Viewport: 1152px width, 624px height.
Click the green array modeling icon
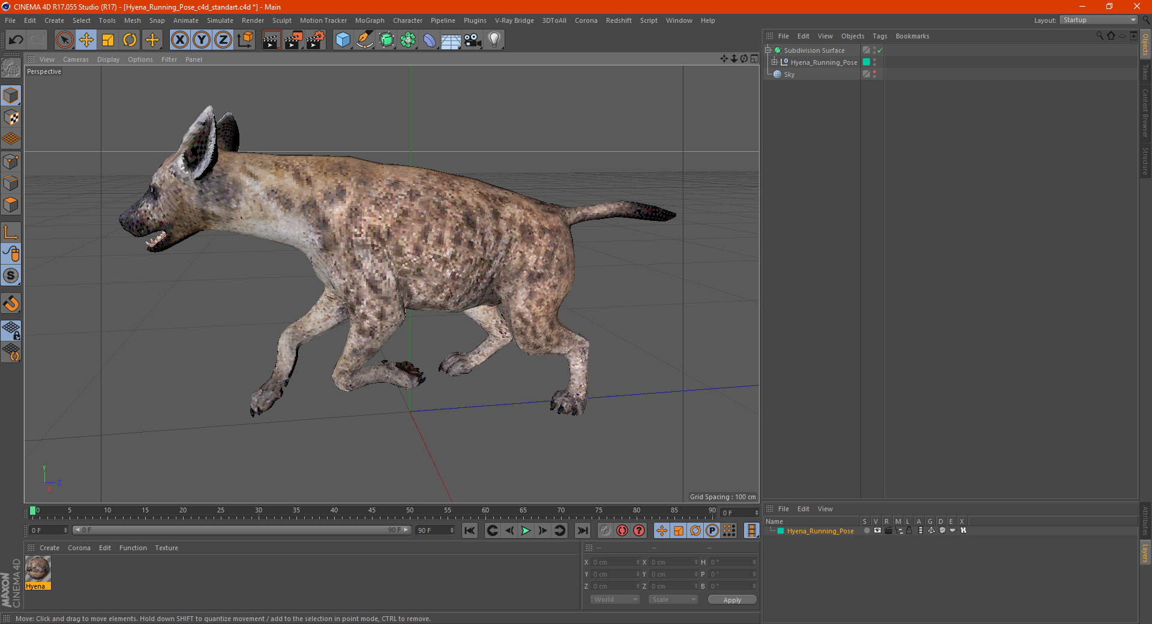(408, 40)
